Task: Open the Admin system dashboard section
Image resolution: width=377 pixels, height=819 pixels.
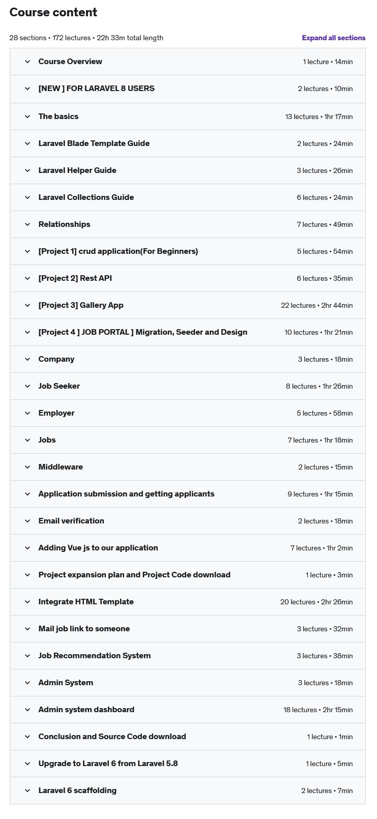Action: tap(86, 710)
